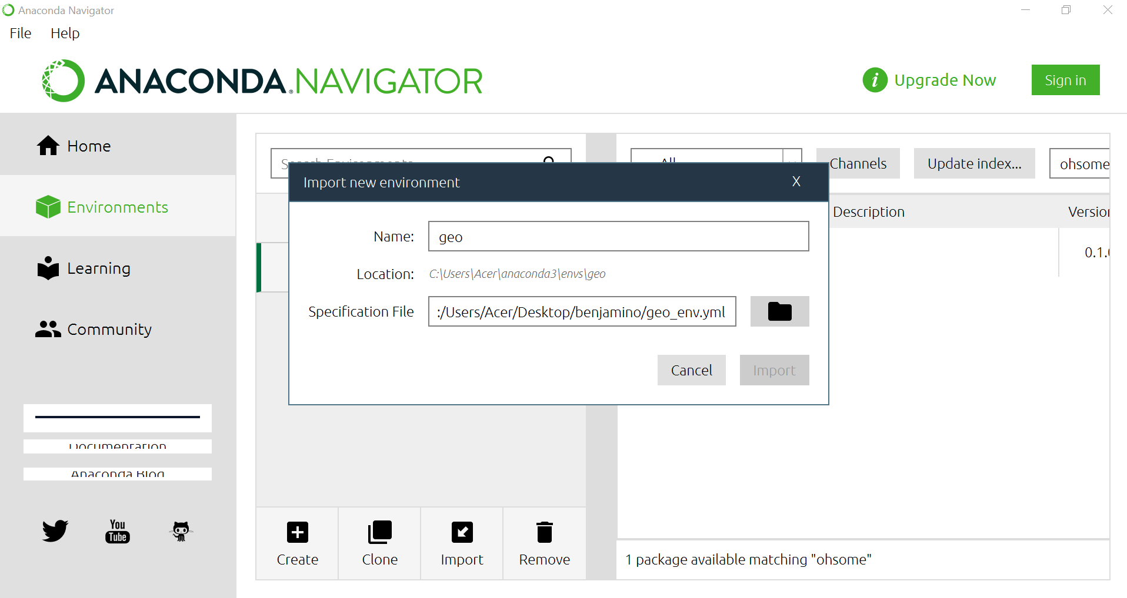The width and height of the screenshot is (1127, 598).
Task: Click the '1 package available matching' status text
Action: coord(748,559)
